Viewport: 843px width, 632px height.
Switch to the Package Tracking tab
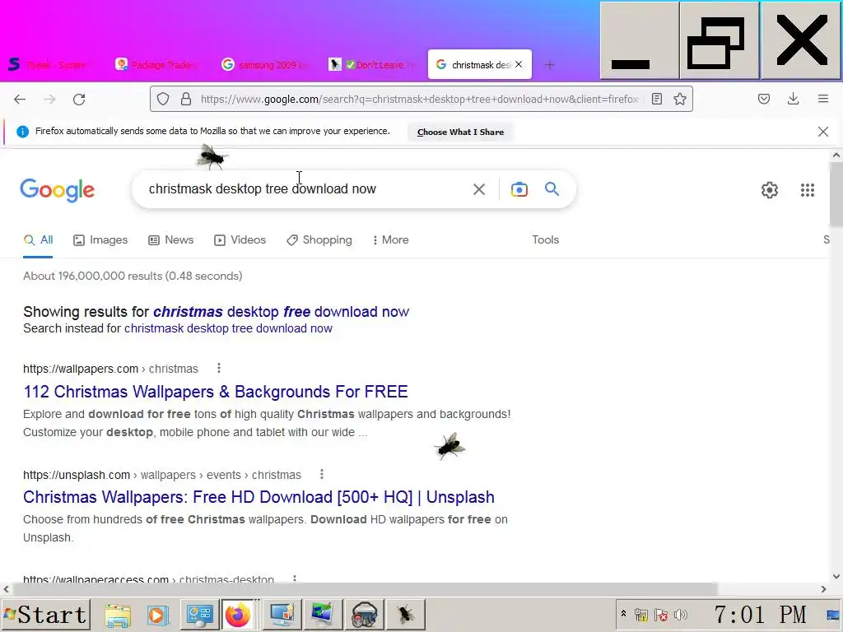pos(157,65)
